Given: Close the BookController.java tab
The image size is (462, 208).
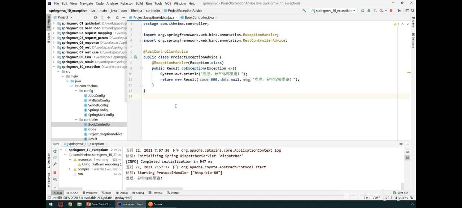Looking at the screenshot, I should 216,17.
